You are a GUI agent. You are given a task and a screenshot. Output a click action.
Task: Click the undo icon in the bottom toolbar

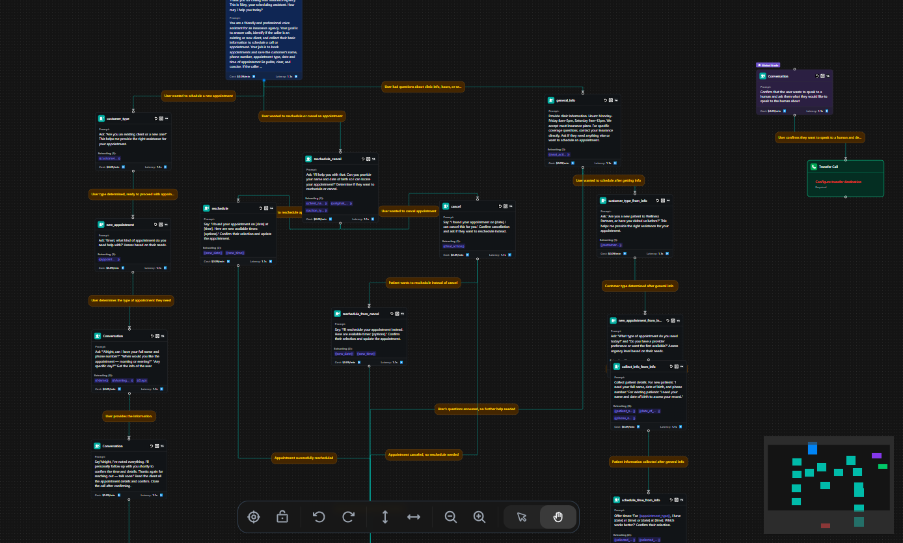(x=319, y=517)
